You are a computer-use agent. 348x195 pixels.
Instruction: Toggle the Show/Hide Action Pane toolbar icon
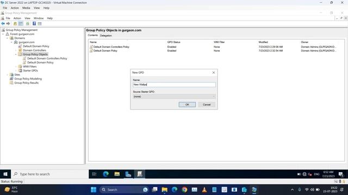click(x=40, y=24)
